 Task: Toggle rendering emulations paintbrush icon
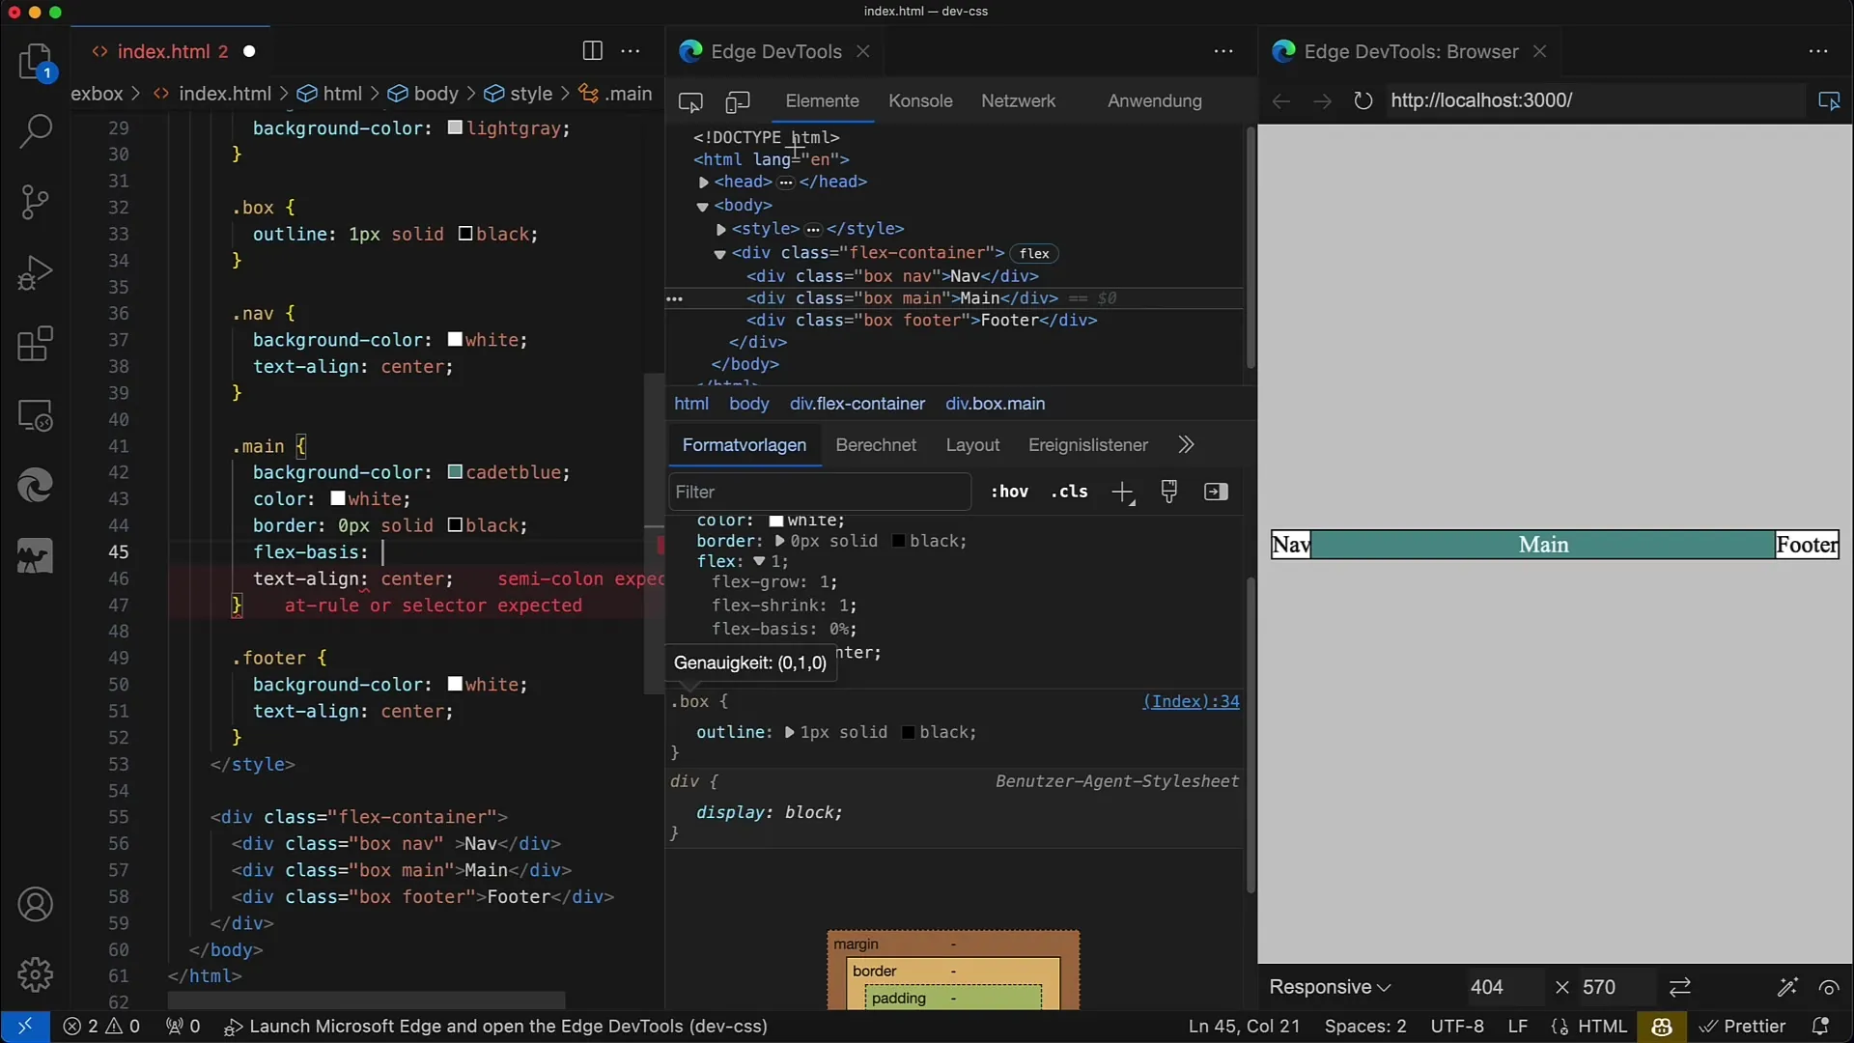(1169, 492)
